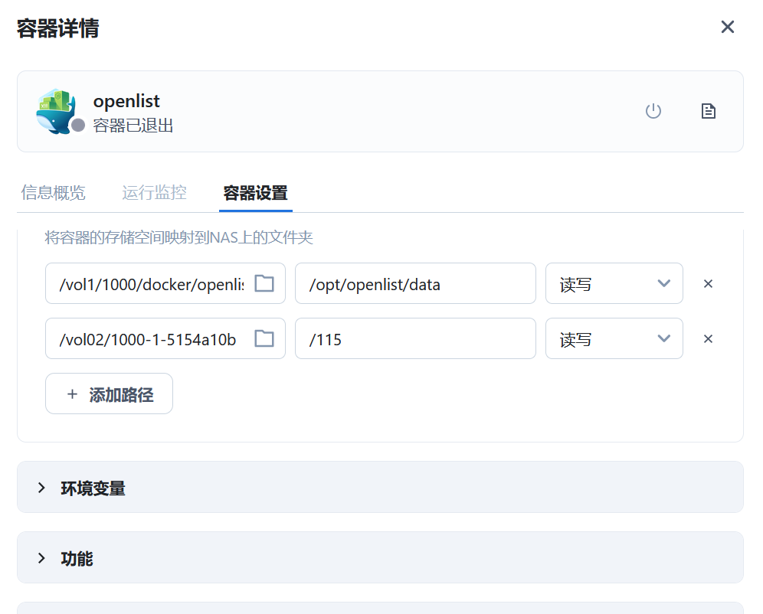Click the power icon for openlist container
The height and width of the screenshot is (614, 763).
pyautogui.click(x=653, y=111)
